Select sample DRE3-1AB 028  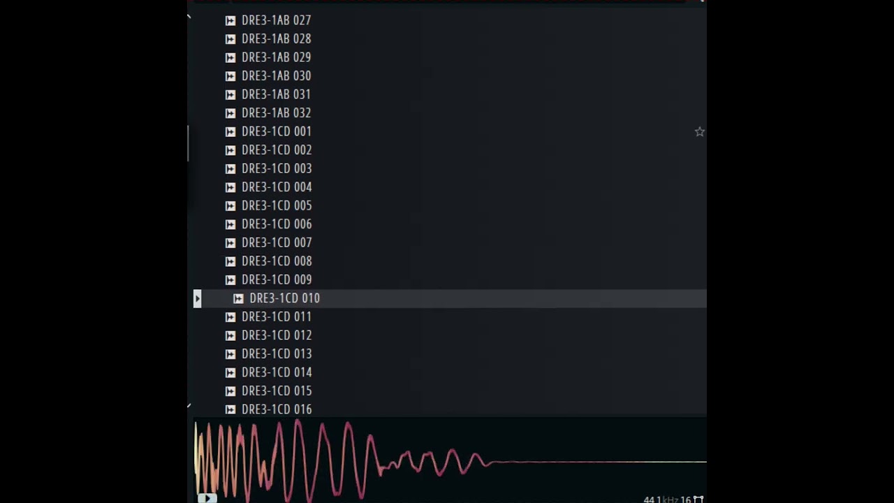pyautogui.click(x=276, y=39)
